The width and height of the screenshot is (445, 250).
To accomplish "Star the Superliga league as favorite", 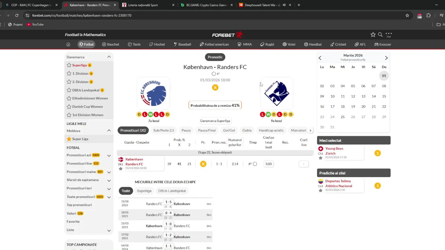I will coord(69,65).
